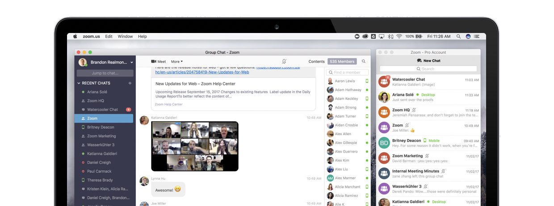Collapse the Recent Chats section

pyautogui.click(x=79, y=83)
